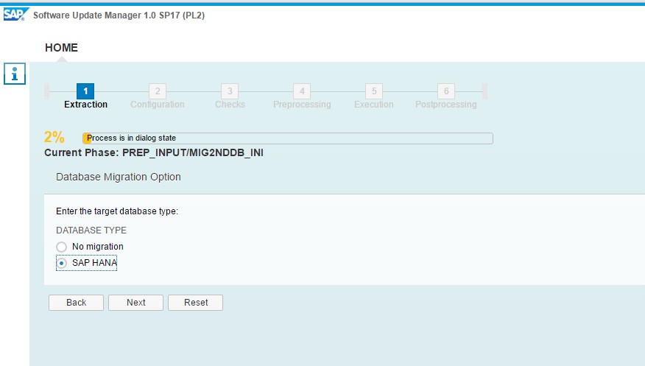Select step 5 Execution in roadmap
Viewport: 645px width, 366px height.
[374, 91]
